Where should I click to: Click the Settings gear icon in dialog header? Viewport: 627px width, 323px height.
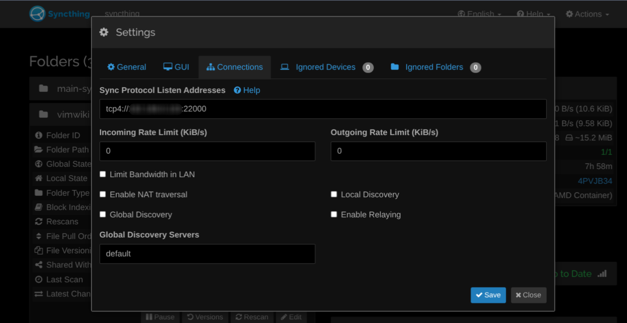[104, 32]
